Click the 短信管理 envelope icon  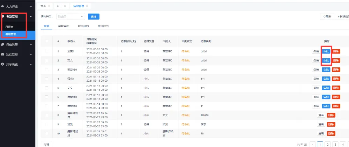[3, 54]
